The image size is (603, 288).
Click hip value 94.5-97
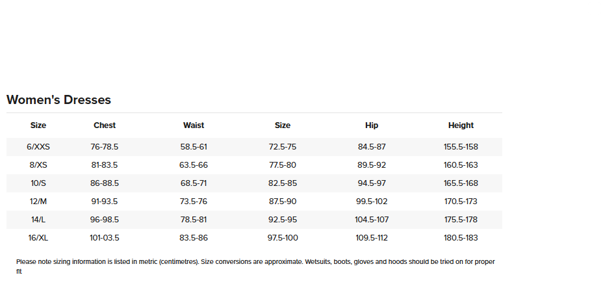tap(372, 183)
